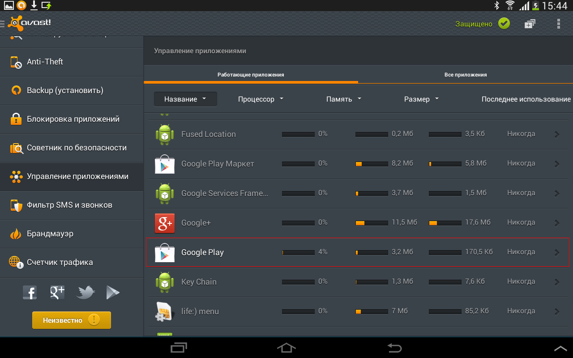Tap the Google Play app name
The height and width of the screenshot is (358, 573).
(x=202, y=252)
